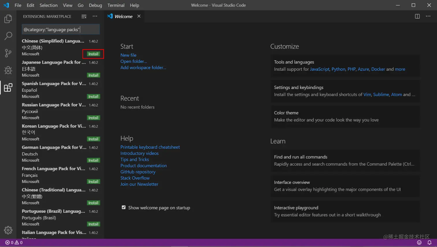Open Introductory videos link
Image resolution: width=437 pixels, height=247 pixels.
click(x=139, y=153)
